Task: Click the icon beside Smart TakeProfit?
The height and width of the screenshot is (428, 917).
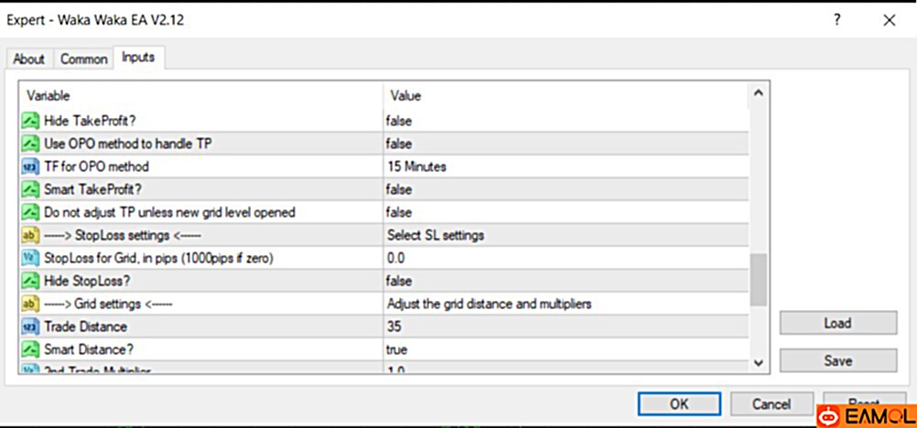Action: [30, 189]
